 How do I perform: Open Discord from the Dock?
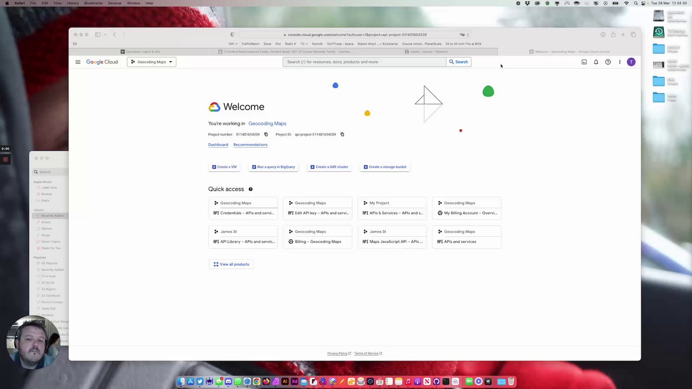pyautogui.click(x=228, y=382)
